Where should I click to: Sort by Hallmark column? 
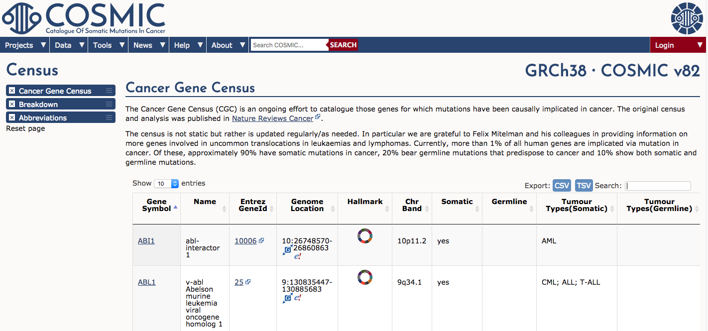click(x=365, y=208)
